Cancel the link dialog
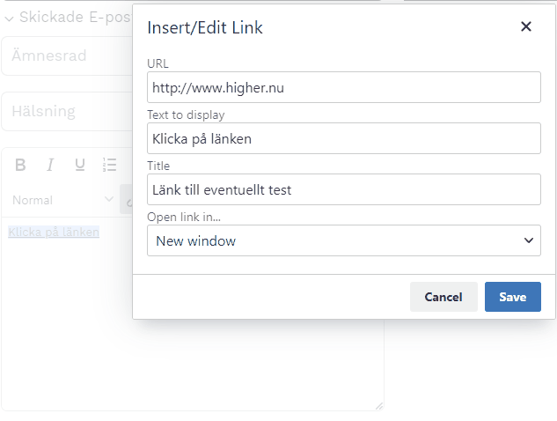The image size is (557, 421). (x=443, y=297)
